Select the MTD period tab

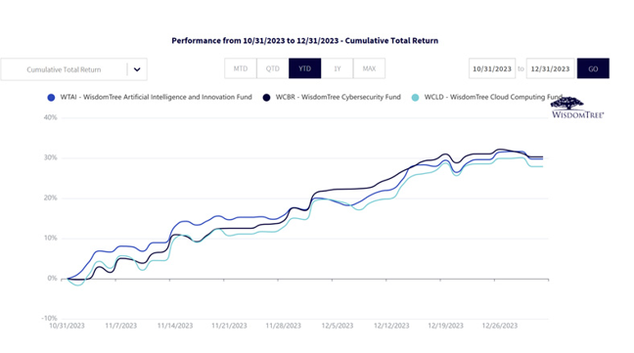click(x=241, y=68)
